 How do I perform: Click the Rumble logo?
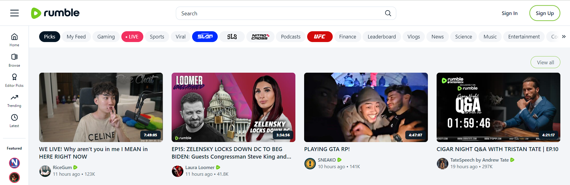55,13
